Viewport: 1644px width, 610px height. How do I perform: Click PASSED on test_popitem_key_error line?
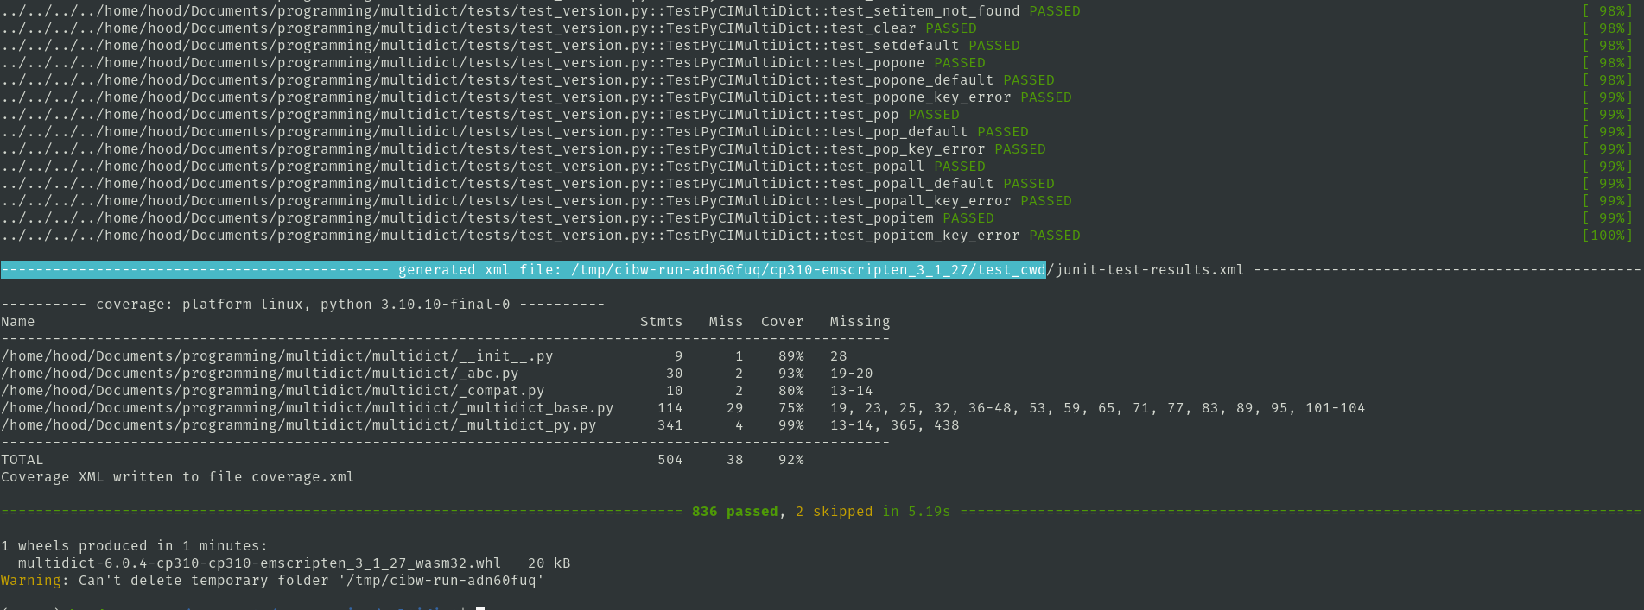1054,236
